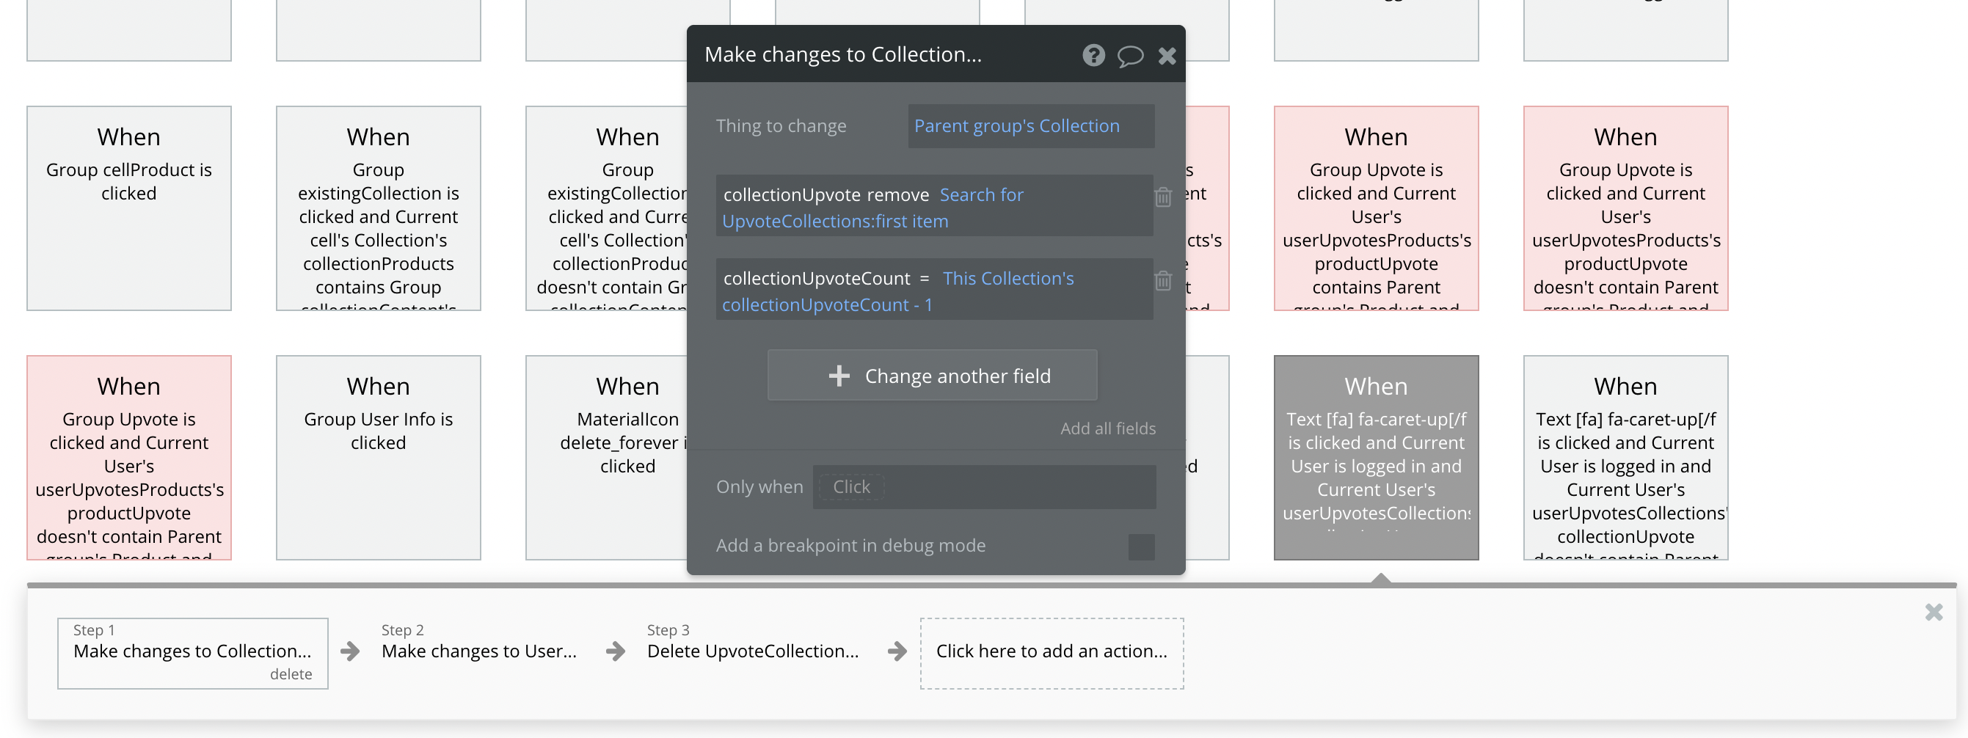The height and width of the screenshot is (738, 1968).
Task: Close the workflow steps panel
Action: click(1934, 612)
